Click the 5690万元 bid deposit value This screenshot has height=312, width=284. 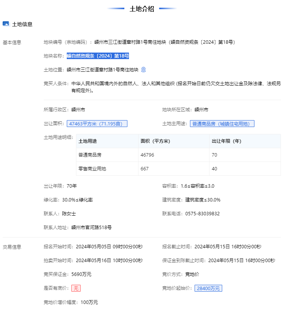coord(81,274)
